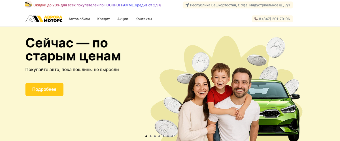This screenshot has height=141, width=340.
Task: Go to the Кредит section
Action: pyautogui.click(x=103, y=19)
